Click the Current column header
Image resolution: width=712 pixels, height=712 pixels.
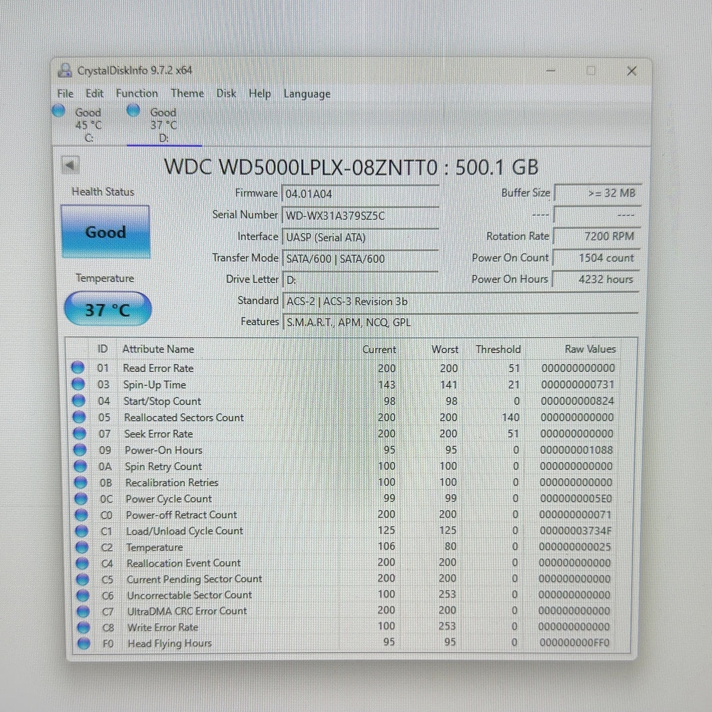click(x=379, y=349)
